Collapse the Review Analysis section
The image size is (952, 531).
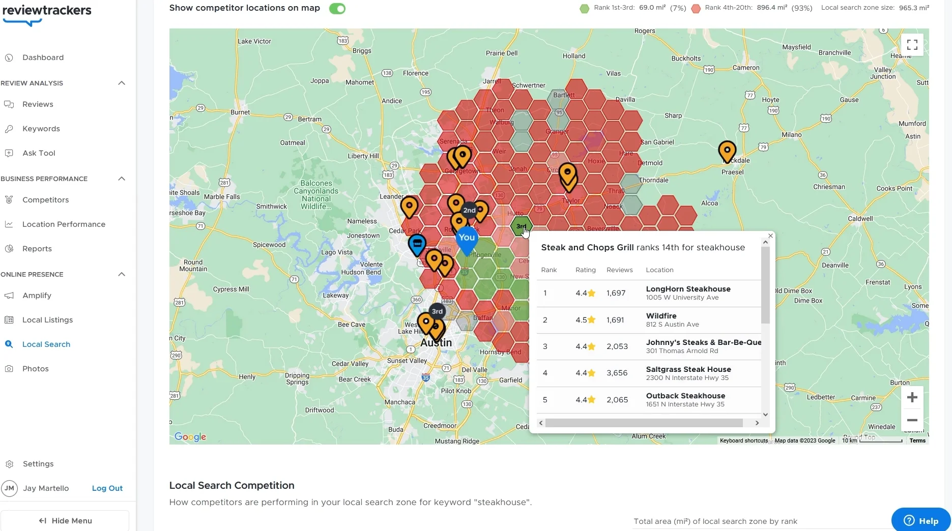[121, 83]
